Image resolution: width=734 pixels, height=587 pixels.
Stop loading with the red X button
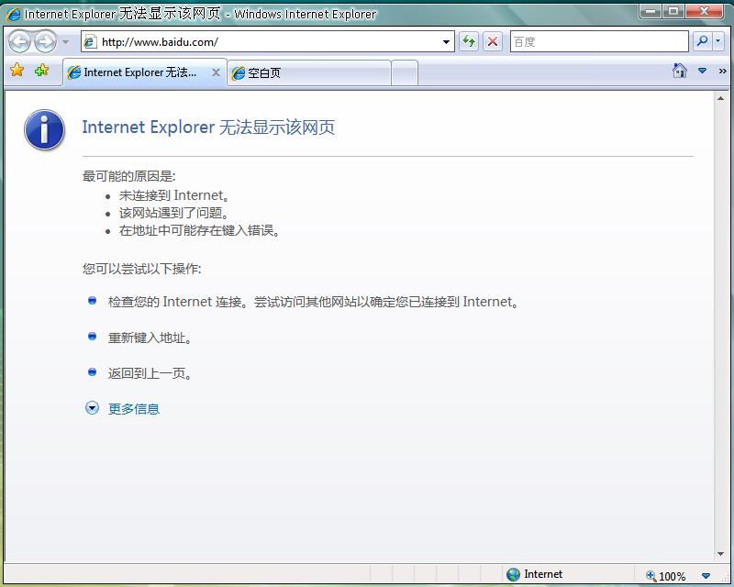point(493,41)
